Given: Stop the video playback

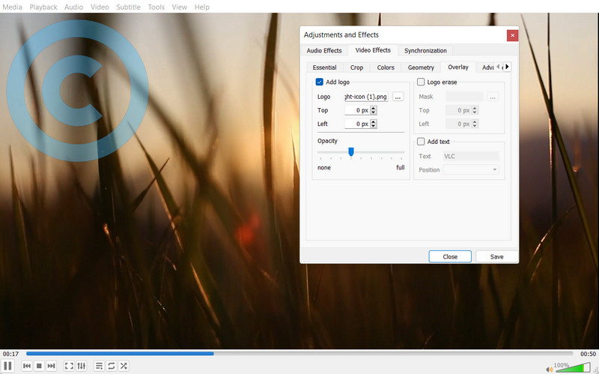Looking at the screenshot, I should 39,366.
